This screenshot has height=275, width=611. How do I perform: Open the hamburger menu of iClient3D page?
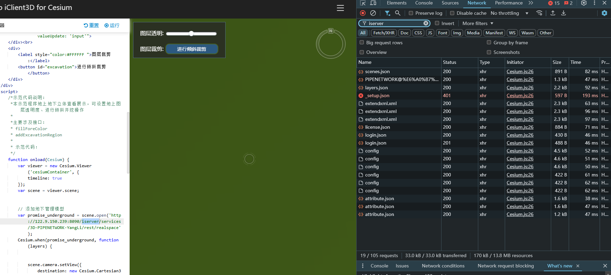(x=340, y=8)
